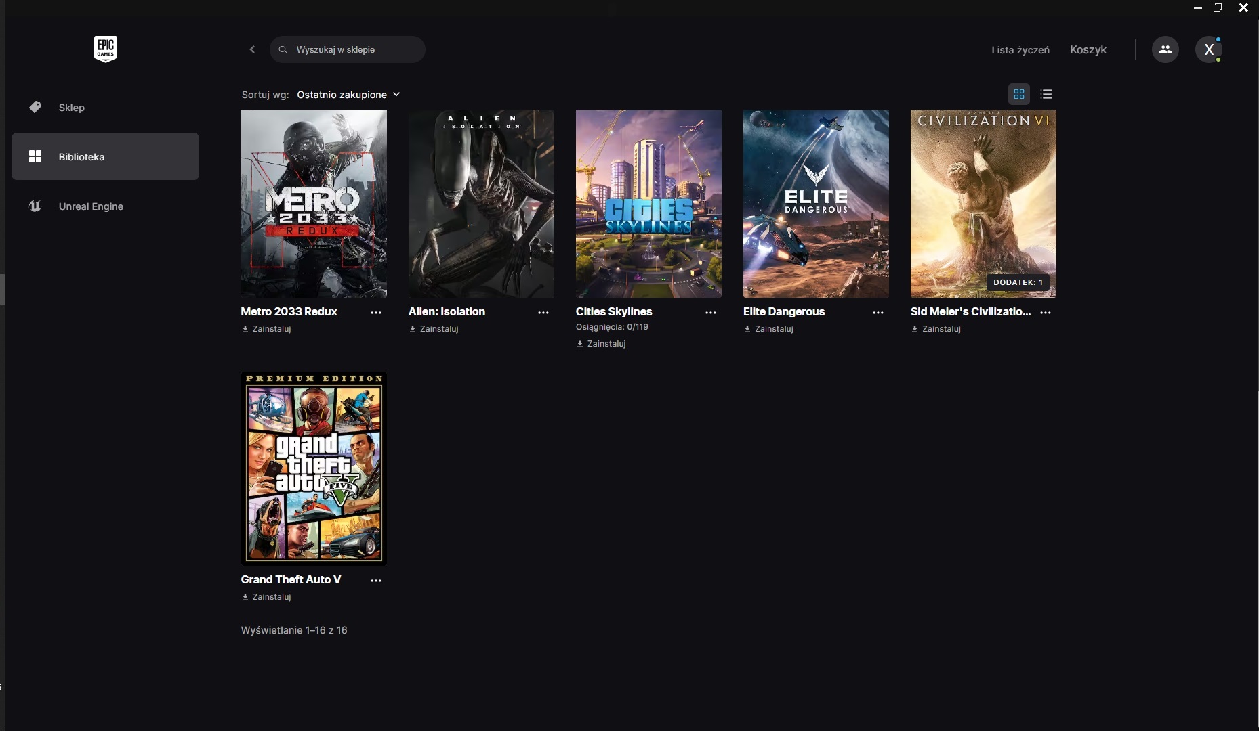Click Wyświetlanie 1–16 z 16 text

(x=294, y=630)
